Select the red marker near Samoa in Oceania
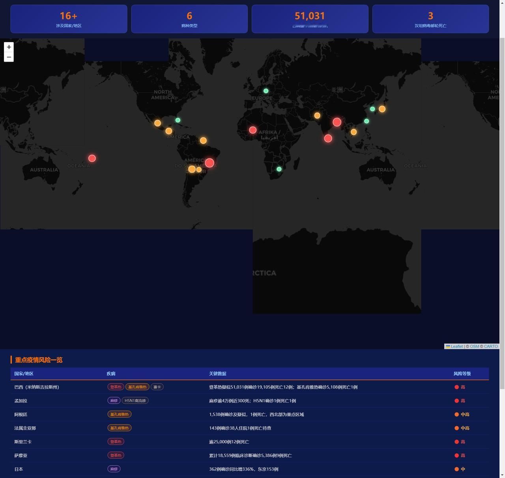Image resolution: width=505 pixels, height=478 pixels. (x=92, y=158)
